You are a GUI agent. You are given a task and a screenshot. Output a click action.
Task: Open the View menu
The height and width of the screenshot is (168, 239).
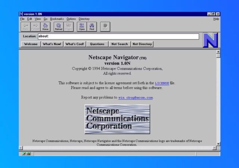click(x=38, y=19)
